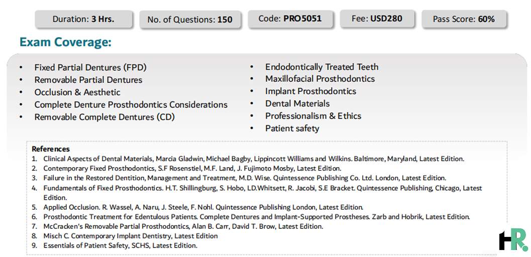Click Endodontically Treated Teeth topic
The image size is (531, 257).
click(322, 67)
